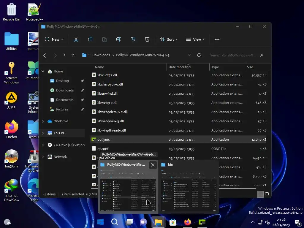Go back with the left arrow button
This screenshot has height=228, width=304.
pyautogui.click(x=45, y=56)
